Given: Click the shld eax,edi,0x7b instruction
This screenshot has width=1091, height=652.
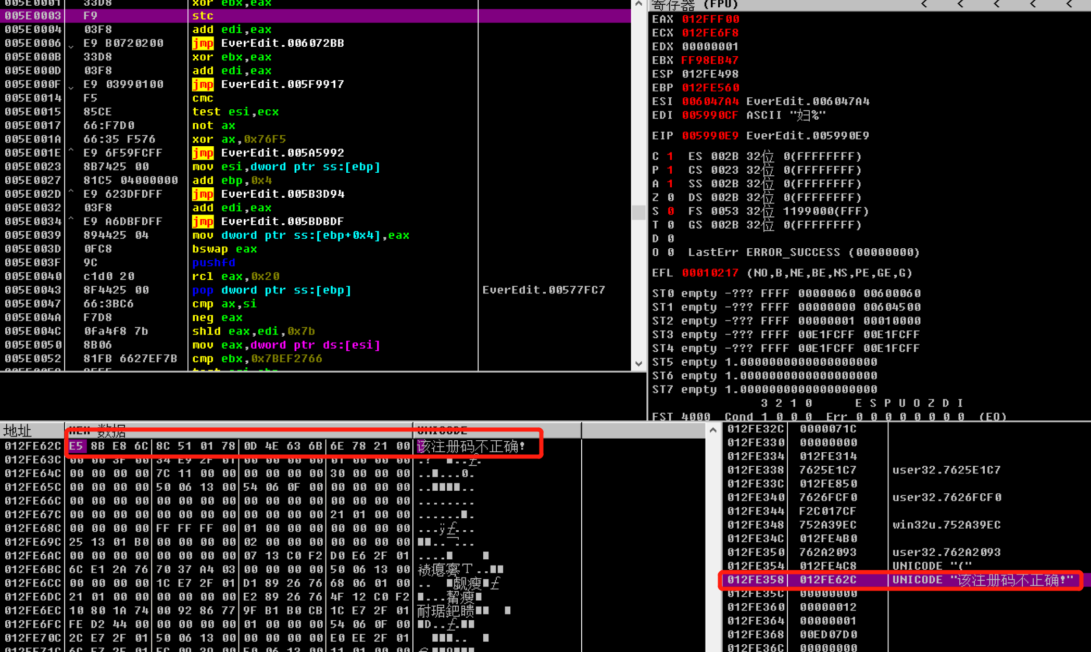Looking at the screenshot, I should click(x=254, y=331).
